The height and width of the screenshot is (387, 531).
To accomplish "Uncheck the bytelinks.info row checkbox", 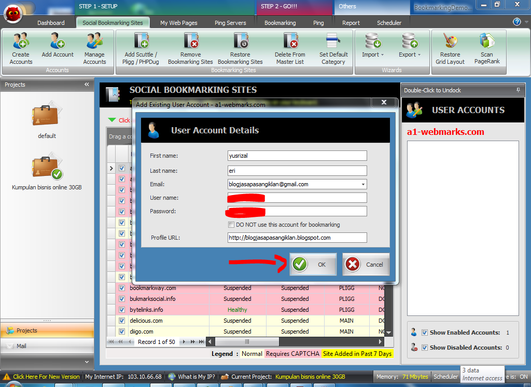I will click(122, 310).
